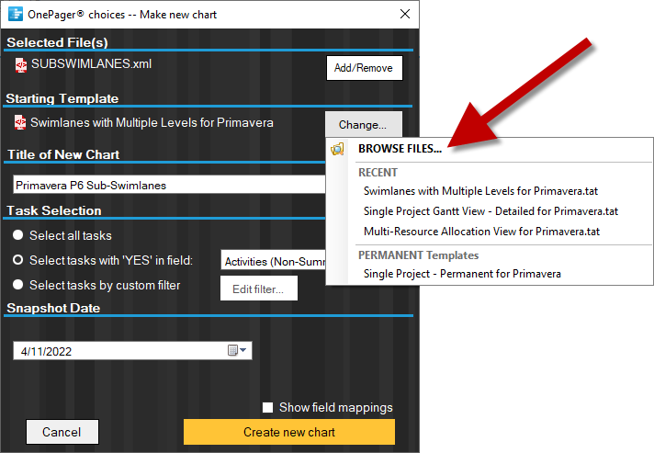Click the Browse Files folder icon
Screen dimensions: 654x453
[337, 149]
